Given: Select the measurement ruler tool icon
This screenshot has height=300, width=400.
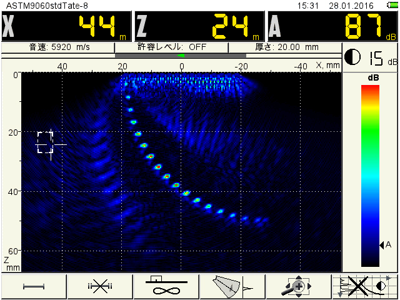Looking at the screenshot, I should [x=34, y=286].
